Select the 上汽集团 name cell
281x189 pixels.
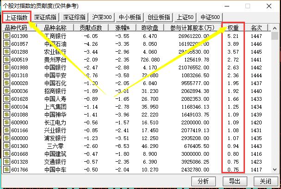[55, 107]
